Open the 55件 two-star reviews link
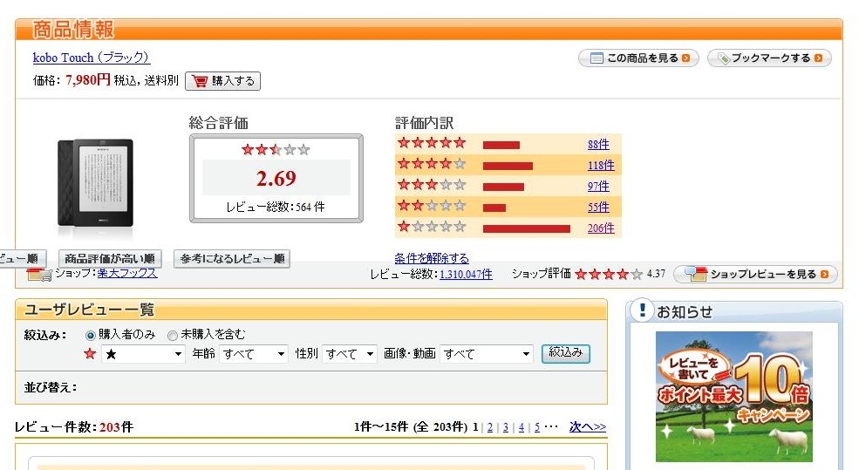The width and height of the screenshot is (859, 470). point(598,207)
